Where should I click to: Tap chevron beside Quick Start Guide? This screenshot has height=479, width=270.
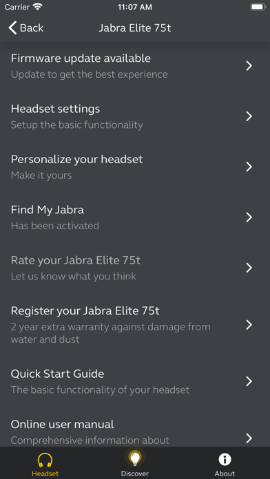click(249, 381)
